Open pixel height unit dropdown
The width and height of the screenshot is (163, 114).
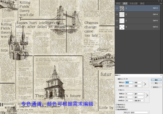(138, 86)
